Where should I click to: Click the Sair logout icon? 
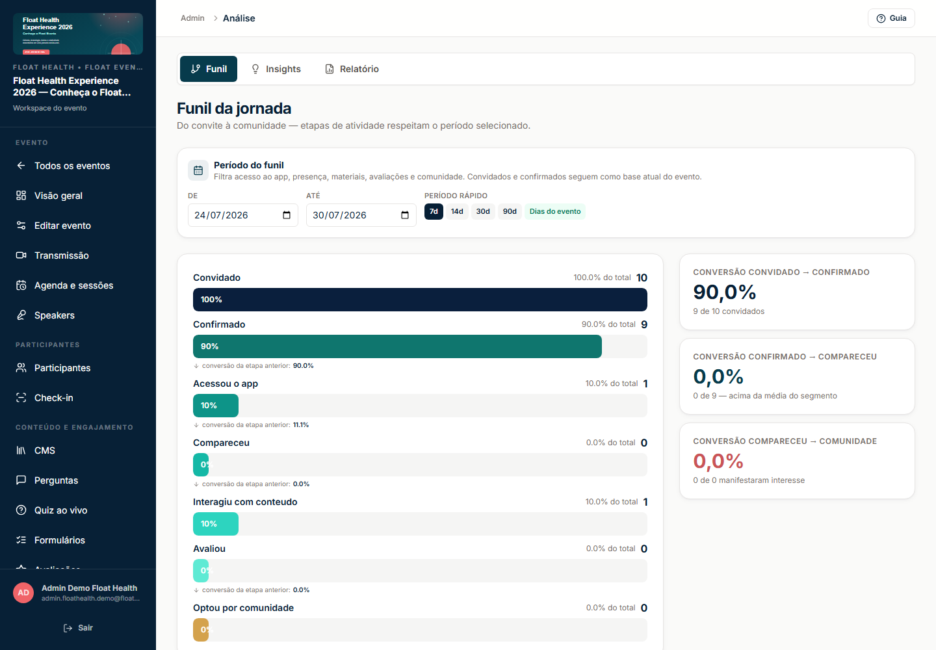68,628
